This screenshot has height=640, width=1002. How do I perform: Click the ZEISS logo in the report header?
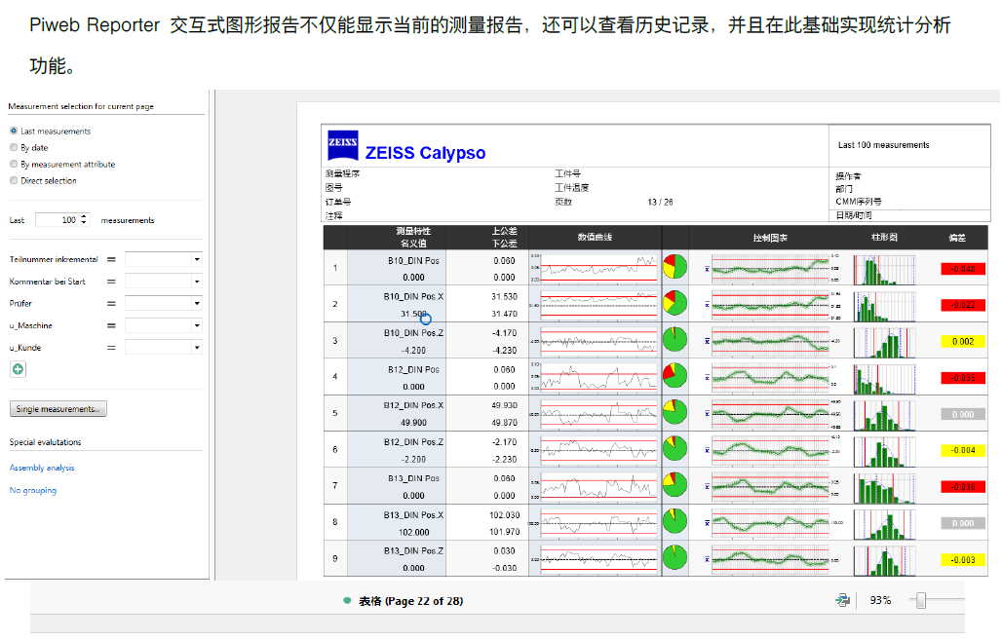(342, 145)
